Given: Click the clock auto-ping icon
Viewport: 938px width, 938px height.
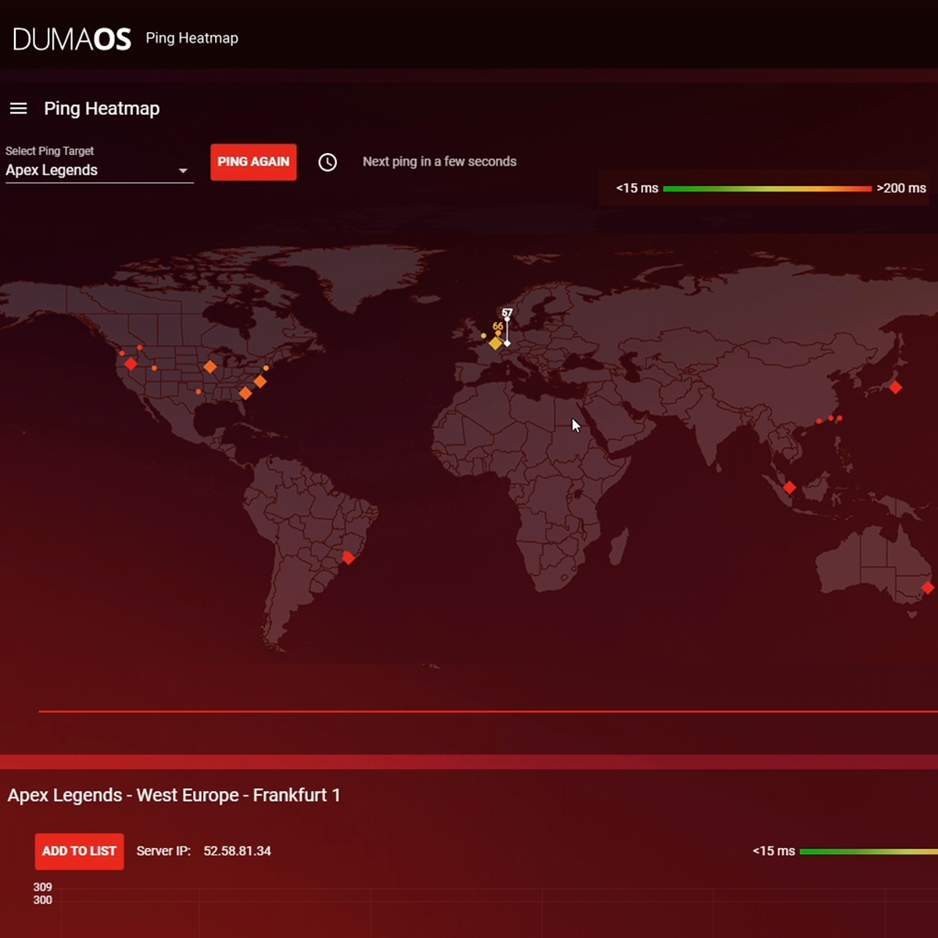Looking at the screenshot, I should point(328,162).
